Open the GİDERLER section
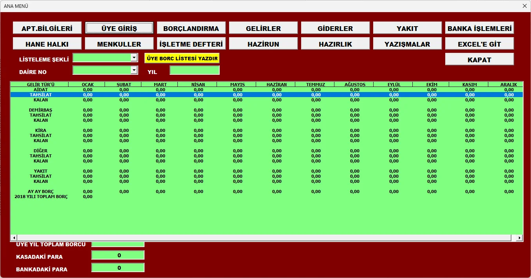 [335, 28]
